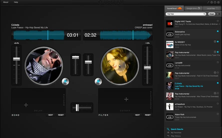Click the Scienceline Until AM thumbnail
Image resolution: width=222 pixels, height=138 pixels.
[170, 34]
